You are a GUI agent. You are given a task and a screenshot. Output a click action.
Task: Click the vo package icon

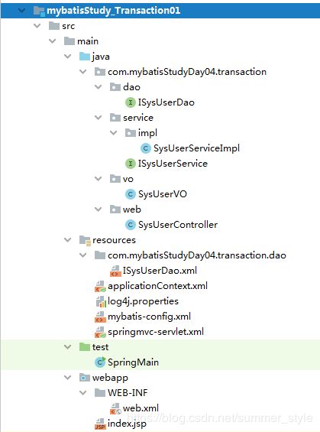[115, 179]
